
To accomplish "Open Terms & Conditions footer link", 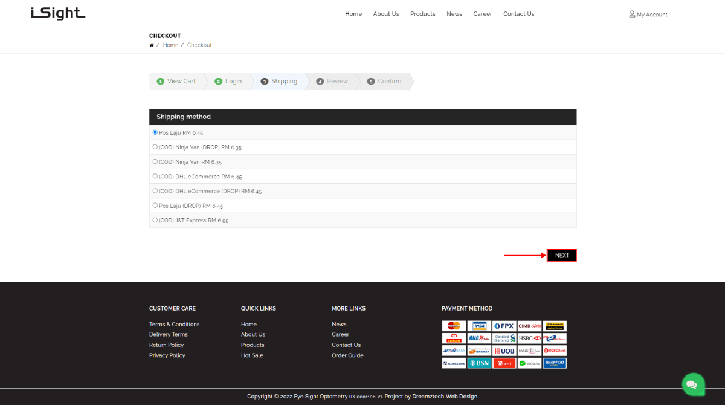I will [x=174, y=325].
